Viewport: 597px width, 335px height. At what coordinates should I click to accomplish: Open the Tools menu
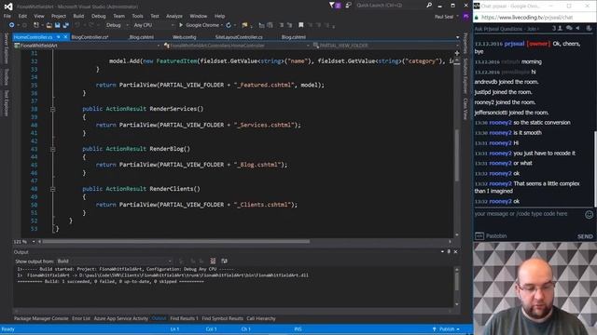tap(137, 16)
